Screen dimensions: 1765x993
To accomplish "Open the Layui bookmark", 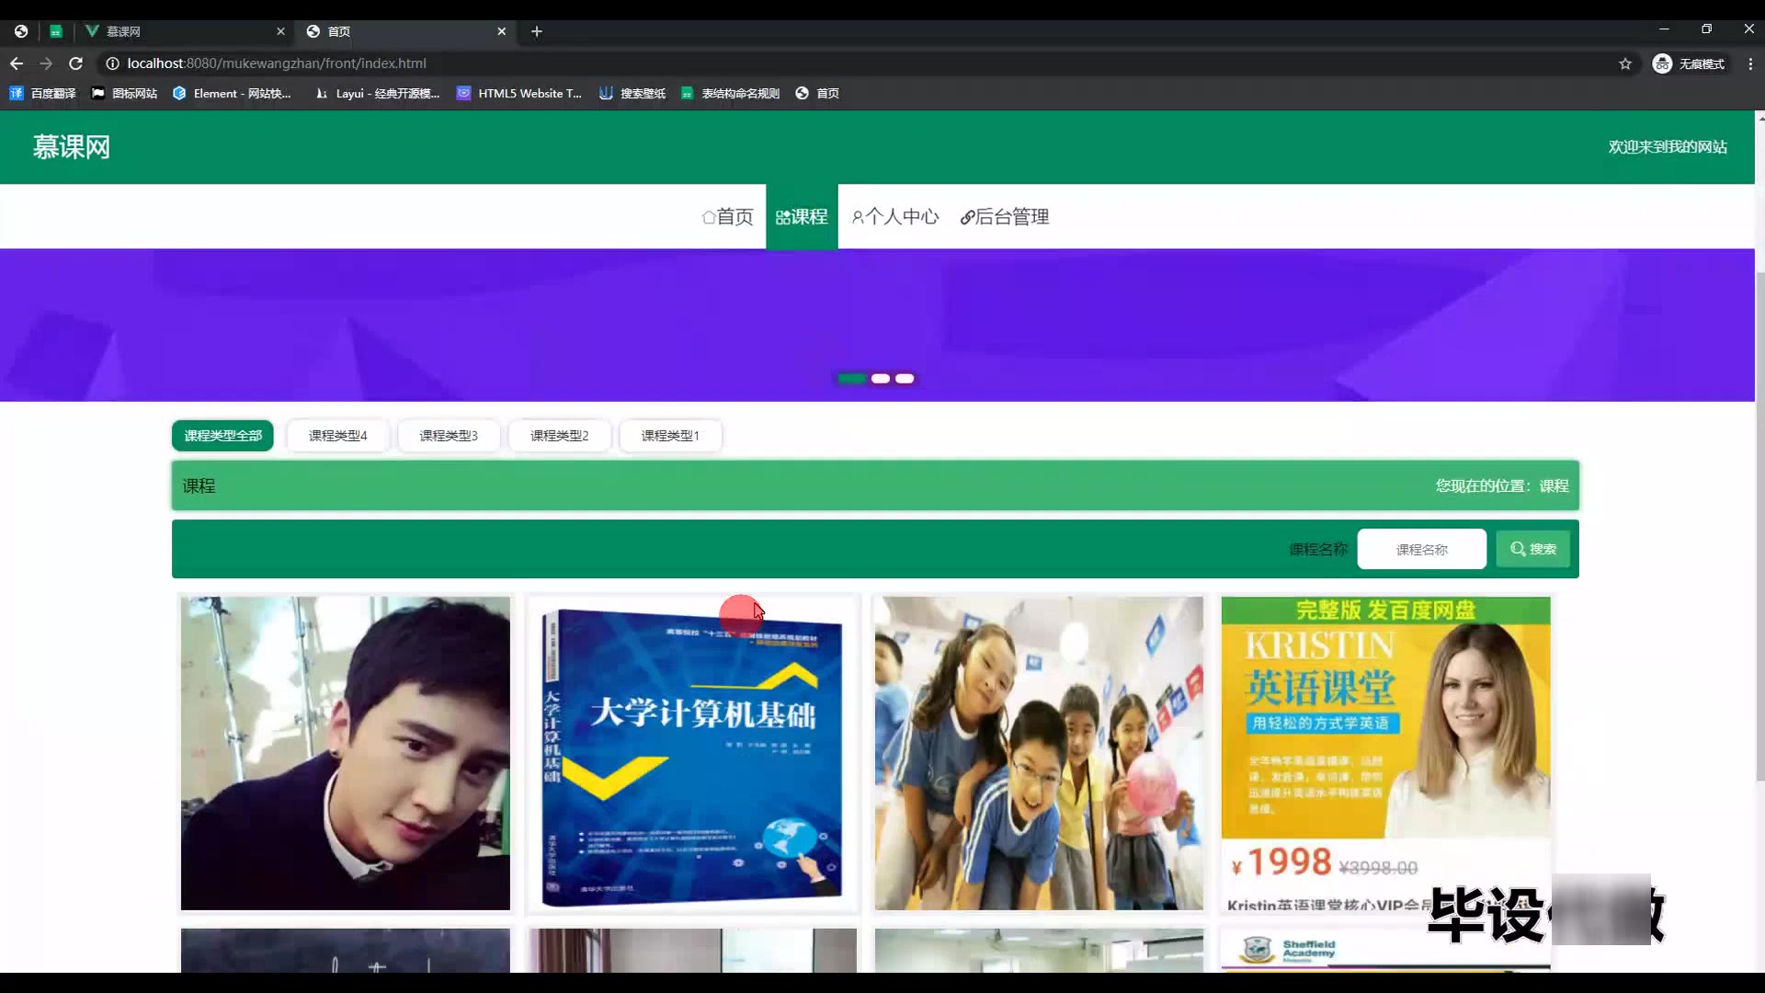I will click(378, 93).
